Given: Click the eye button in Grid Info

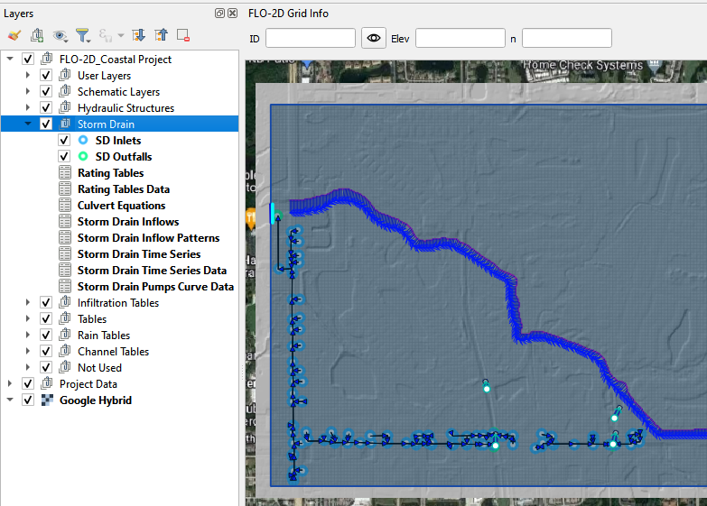Looking at the screenshot, I should [374, 38].
